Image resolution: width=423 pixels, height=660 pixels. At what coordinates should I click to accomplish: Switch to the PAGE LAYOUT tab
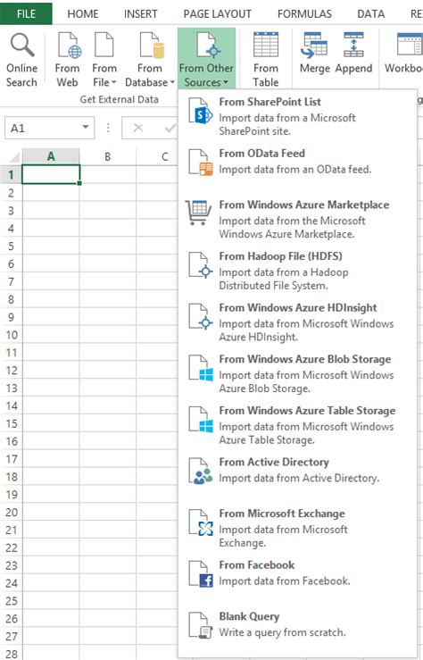click(x=218, y=14)
